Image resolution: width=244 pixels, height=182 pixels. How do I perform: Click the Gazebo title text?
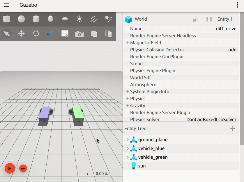coord(28,5)
